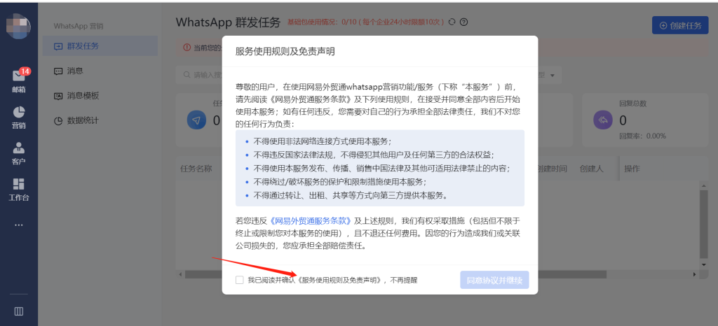
Task: Click the question mark help icon
Action: [x=463, y=22]
